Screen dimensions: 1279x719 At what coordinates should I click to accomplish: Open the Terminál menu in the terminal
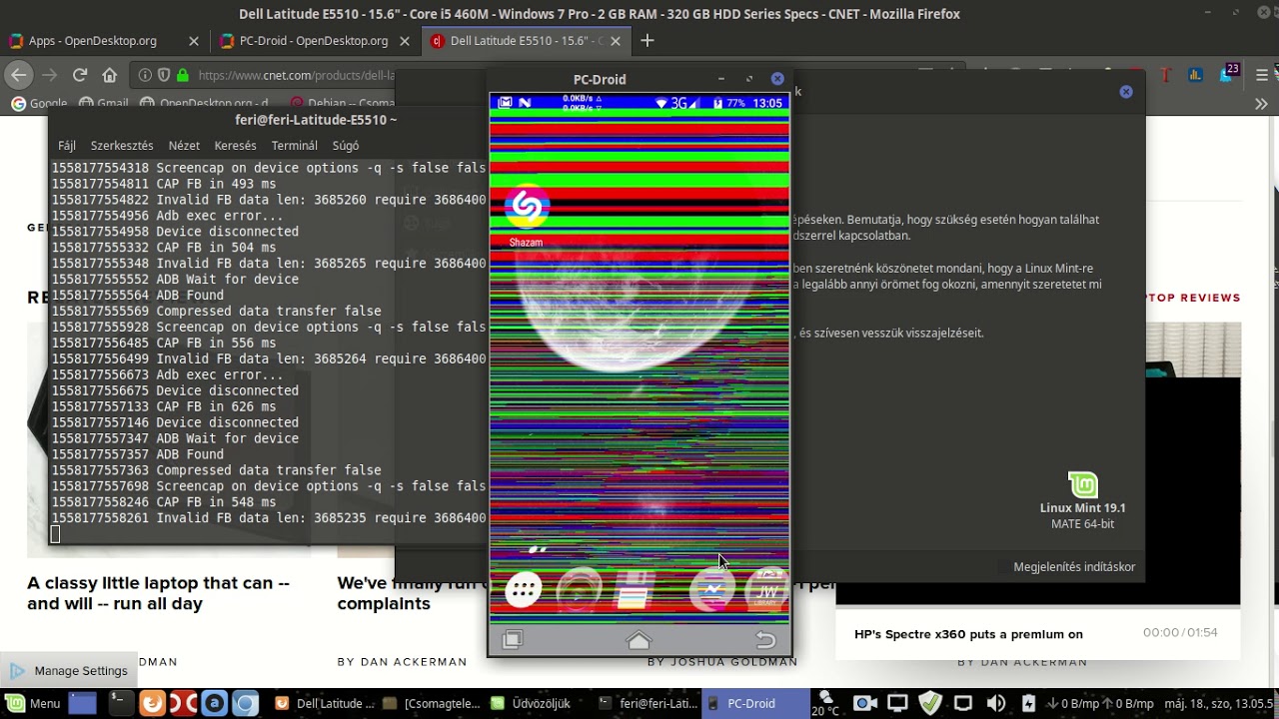(295, 146)
